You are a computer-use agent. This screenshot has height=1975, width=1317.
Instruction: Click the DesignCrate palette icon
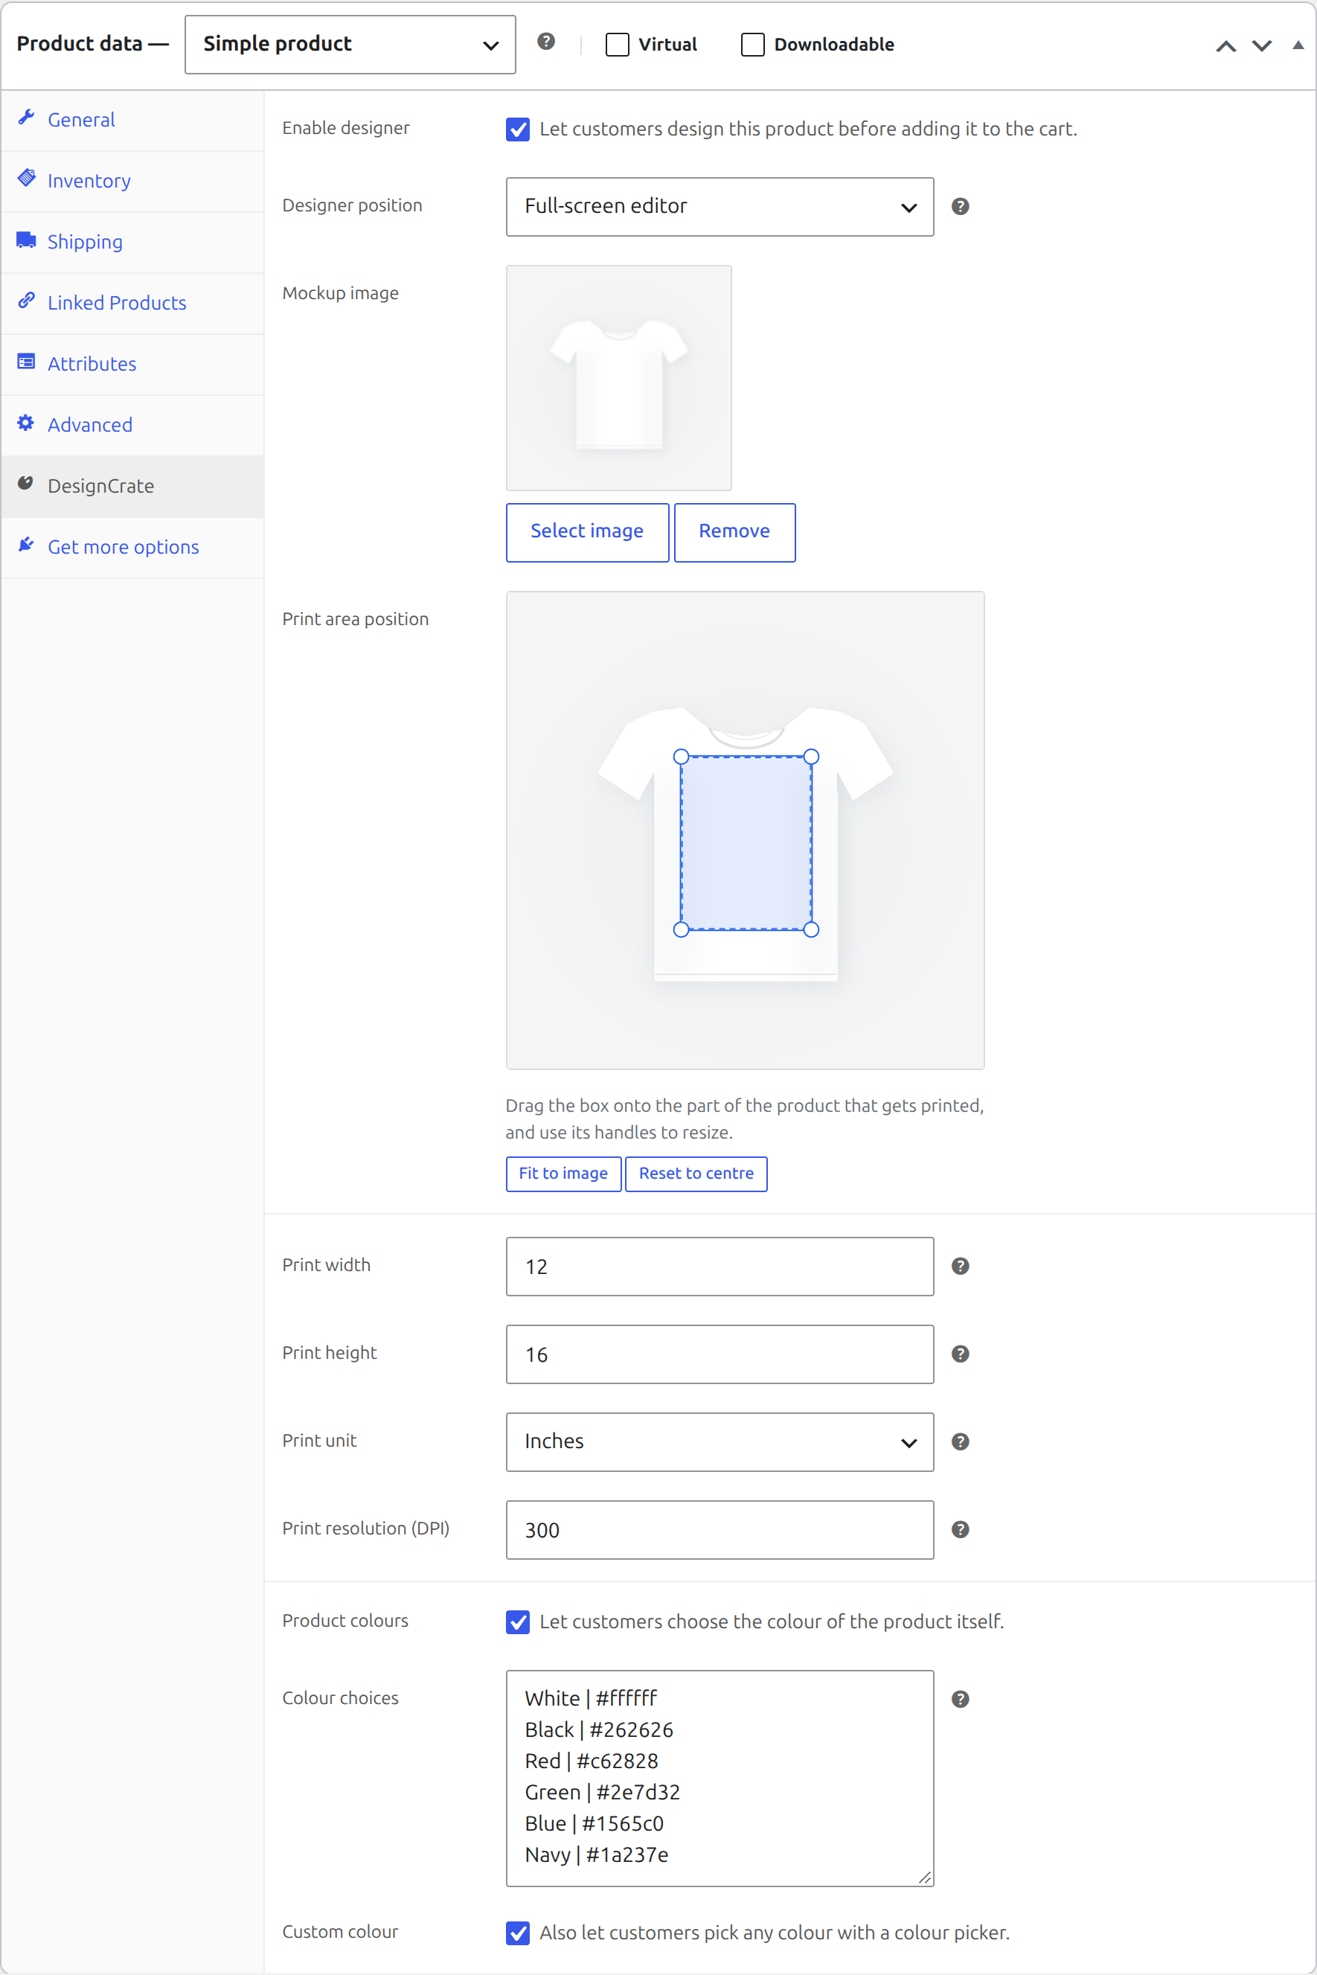26,484
